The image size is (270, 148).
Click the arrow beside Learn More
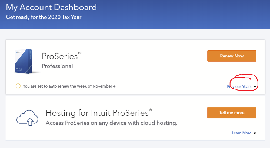coord(255,133)
